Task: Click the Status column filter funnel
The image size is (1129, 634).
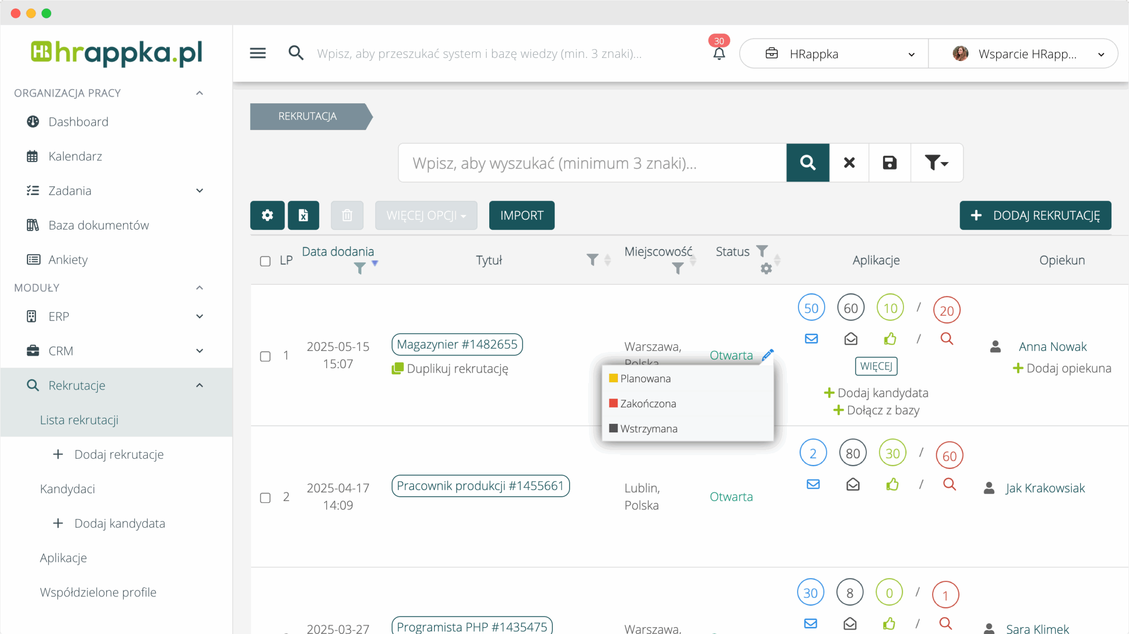Action: tap(762, 250)
